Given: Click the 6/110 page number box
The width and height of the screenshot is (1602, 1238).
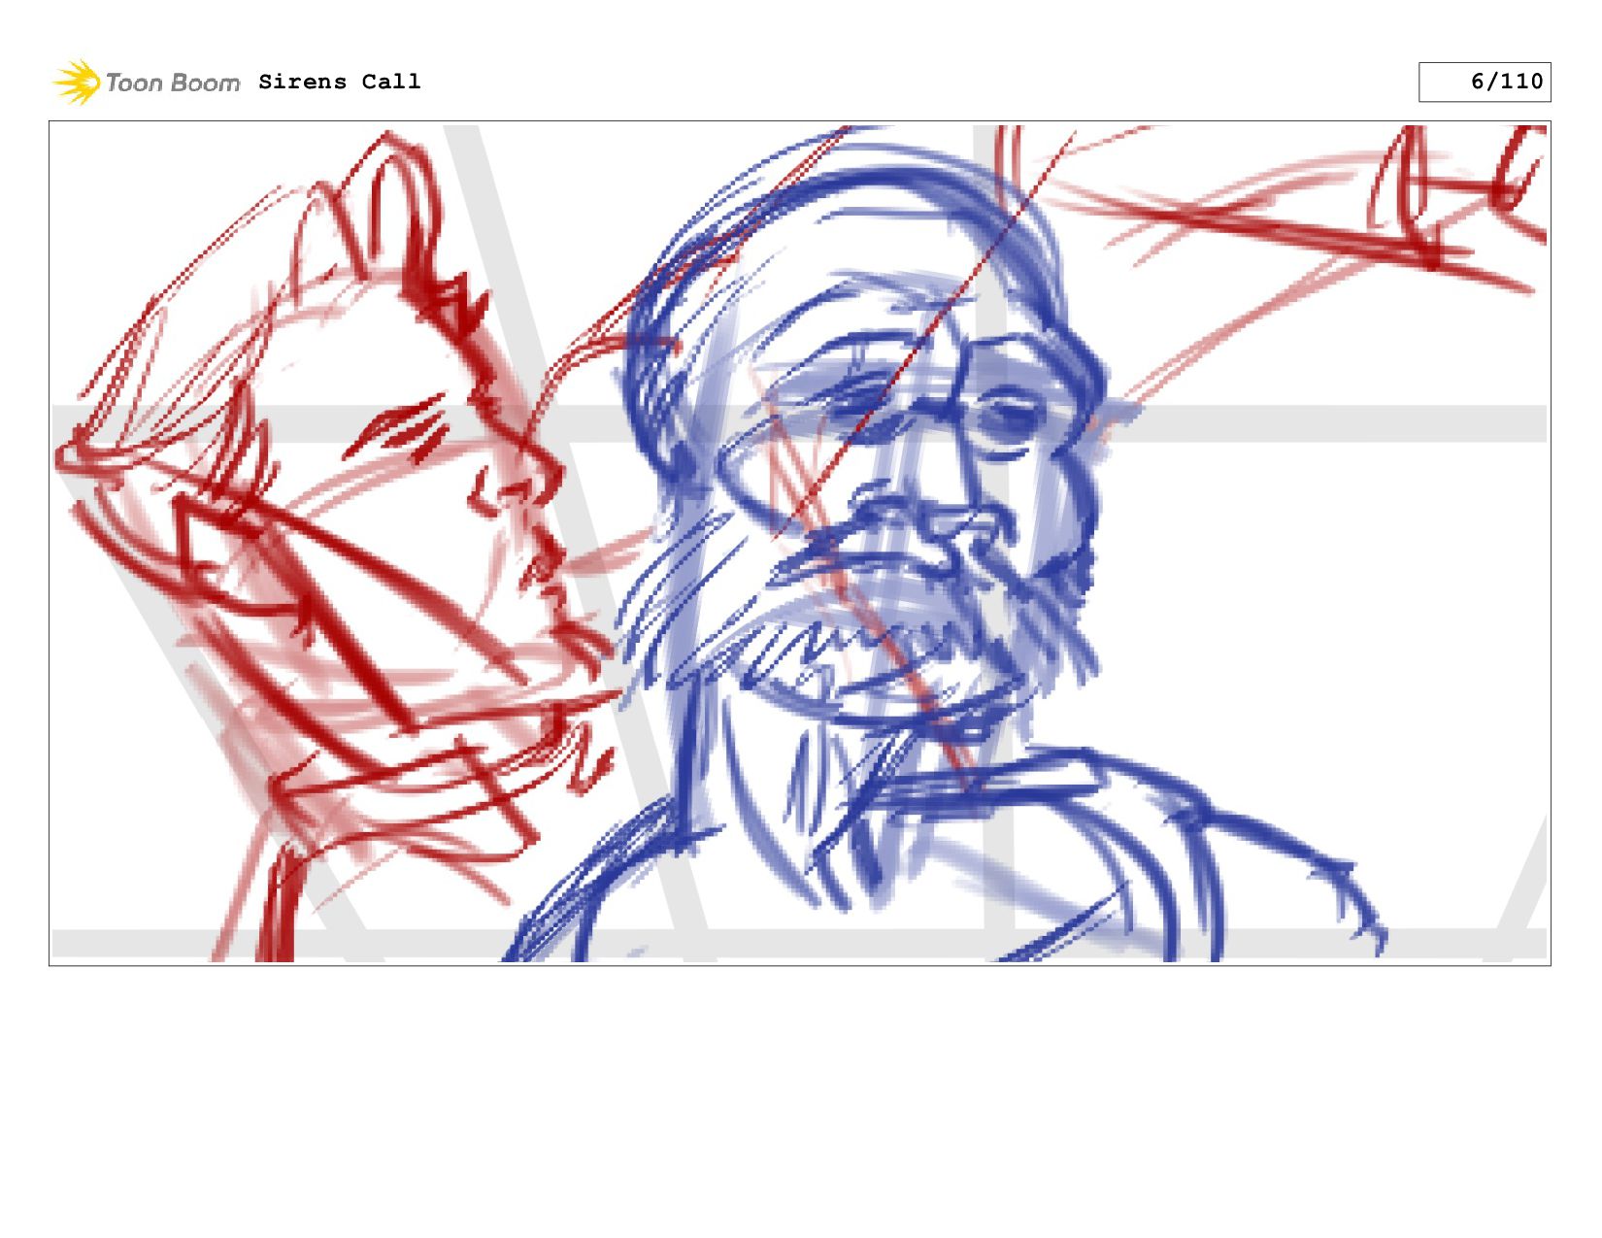Looking at the screenshot, I should [1485, 82].
